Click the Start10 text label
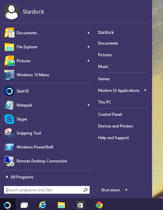This screenshot has width=163, height=210. [x=23, y=91]
